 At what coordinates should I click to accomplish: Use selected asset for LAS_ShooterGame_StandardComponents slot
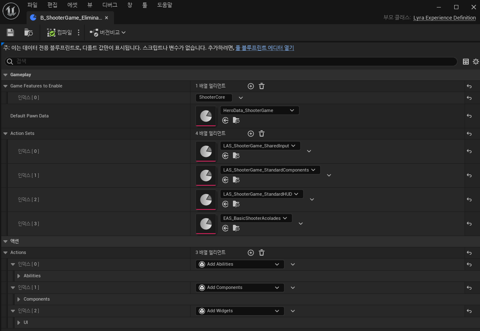[225, 180]
